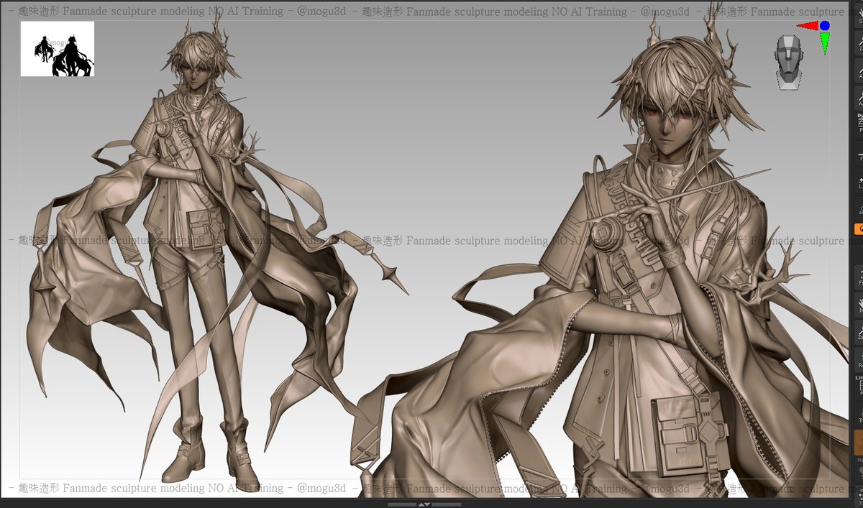This screenshot has height=508, width=863.
Task: Click the CamView head orientation gizmo
Action: tap(788, 63)
